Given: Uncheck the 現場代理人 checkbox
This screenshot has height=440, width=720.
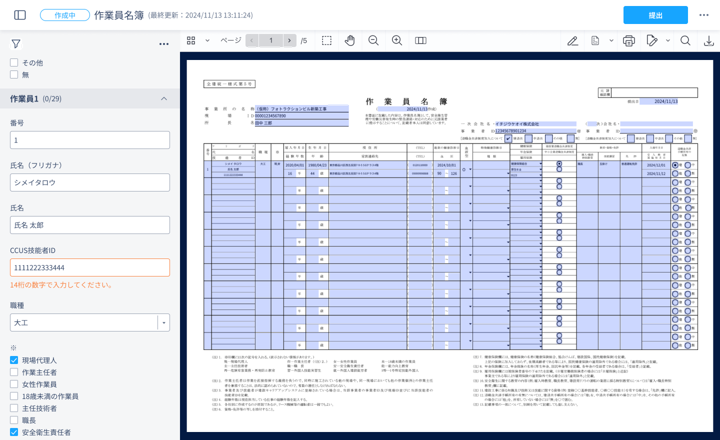Looking at the screenshot, I should pos(14,360).
